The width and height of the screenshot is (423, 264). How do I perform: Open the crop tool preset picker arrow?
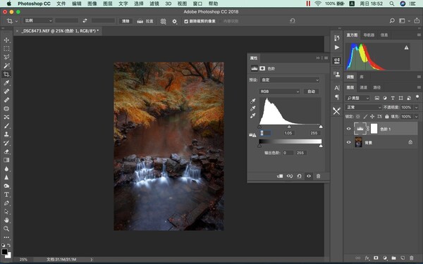click(16, 21)
